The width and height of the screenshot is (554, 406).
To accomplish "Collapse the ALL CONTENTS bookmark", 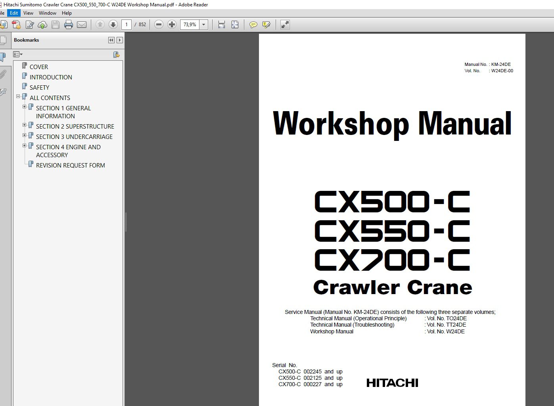I will tap(17, 96).
